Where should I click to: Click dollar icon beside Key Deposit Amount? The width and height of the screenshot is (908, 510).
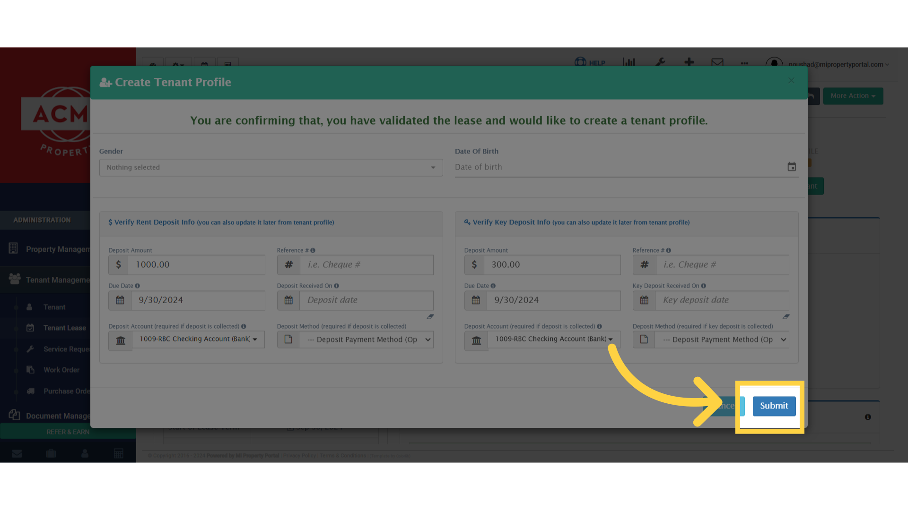474,265
